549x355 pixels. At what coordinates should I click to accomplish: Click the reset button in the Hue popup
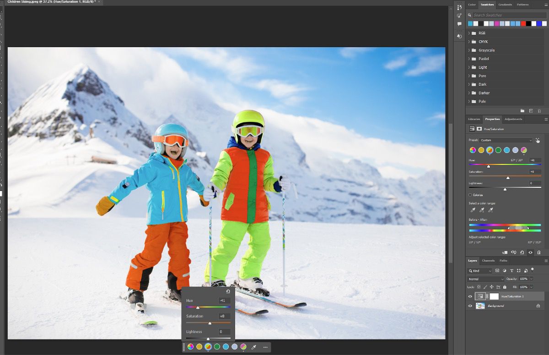(x=229, y=290)
